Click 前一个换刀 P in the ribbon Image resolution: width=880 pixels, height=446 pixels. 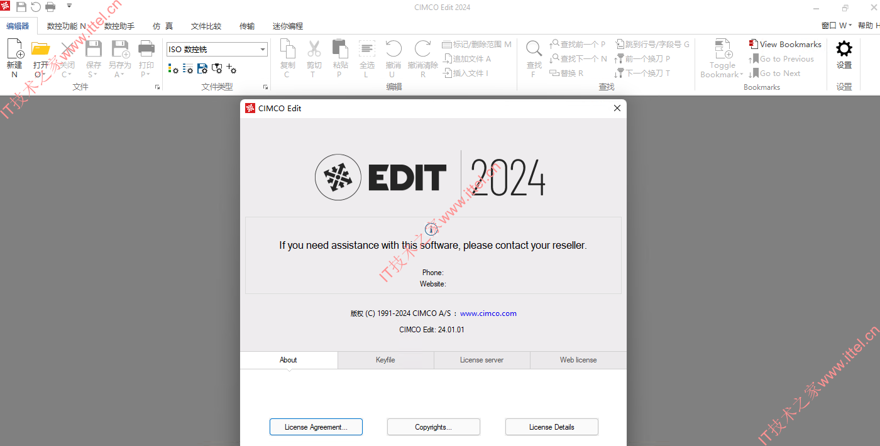tap(642, 59)
